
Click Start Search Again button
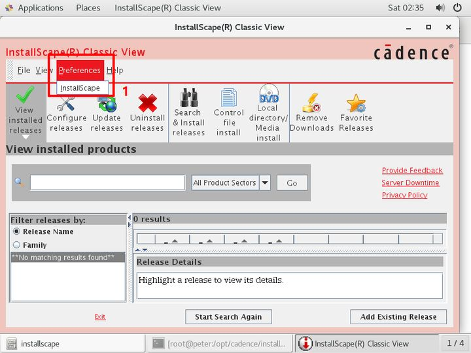(x=228, y=316)
